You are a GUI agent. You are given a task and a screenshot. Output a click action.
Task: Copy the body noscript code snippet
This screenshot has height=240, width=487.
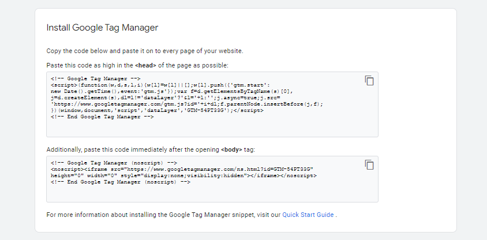tap(369, 165)
